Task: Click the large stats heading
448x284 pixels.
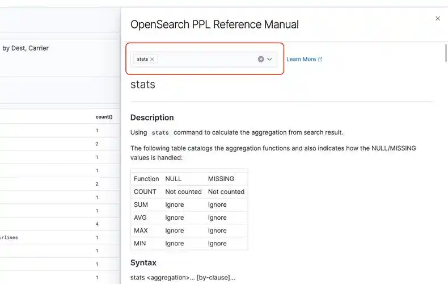Action: click(142, 85)
